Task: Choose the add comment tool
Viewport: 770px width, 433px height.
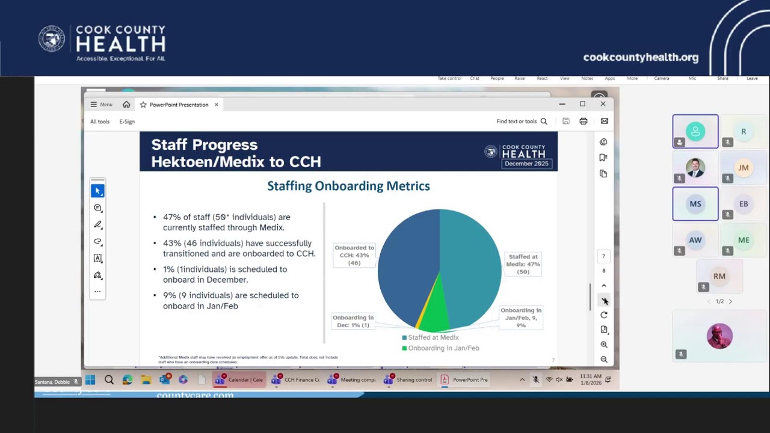Action: pos(97,207)
